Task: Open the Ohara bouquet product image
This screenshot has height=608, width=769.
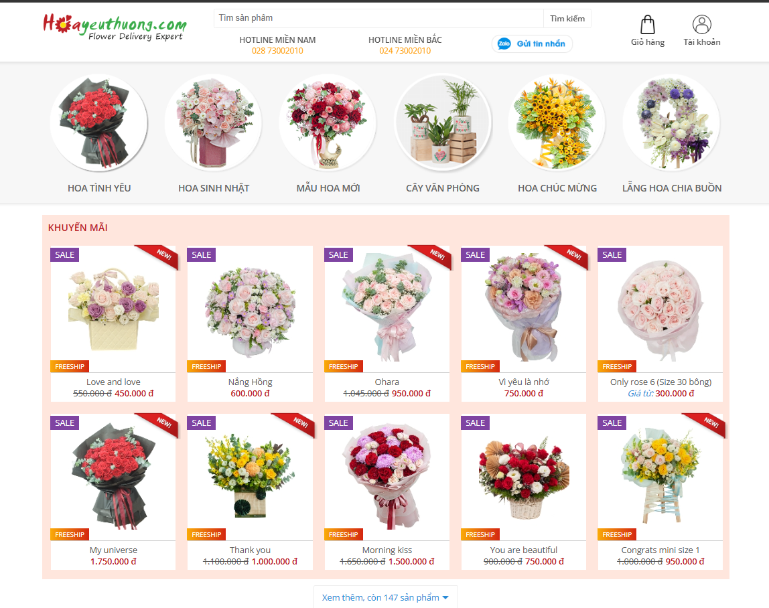Action: (x=387, y=309)
